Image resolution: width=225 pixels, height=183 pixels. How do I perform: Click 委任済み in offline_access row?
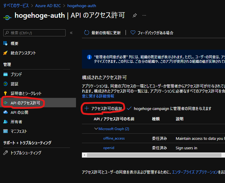[159, 138]
